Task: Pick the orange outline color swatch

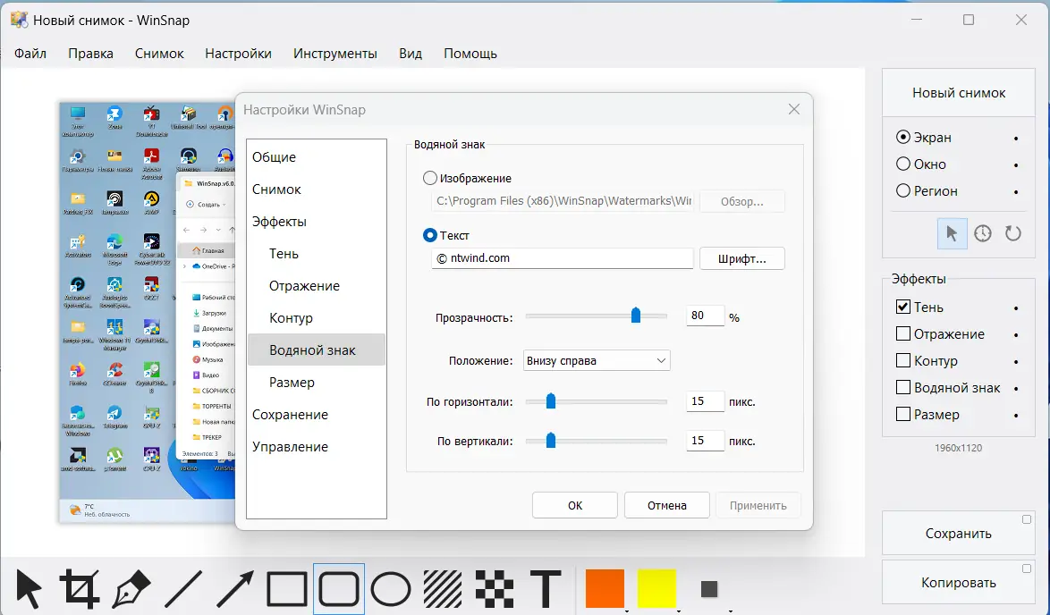Action: coord(605,588)
